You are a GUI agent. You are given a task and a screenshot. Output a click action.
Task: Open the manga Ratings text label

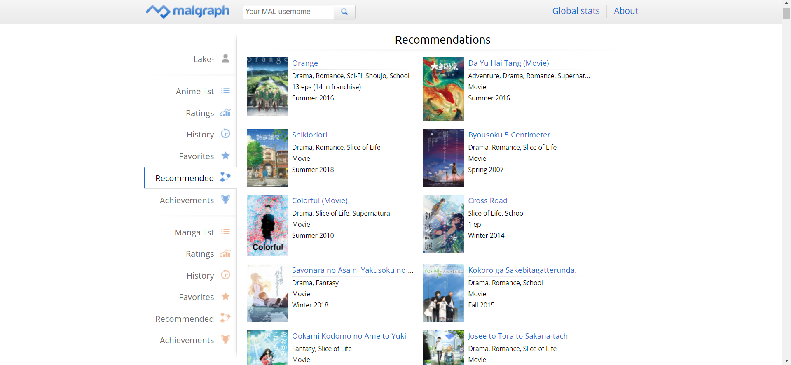tap(200, 254)
